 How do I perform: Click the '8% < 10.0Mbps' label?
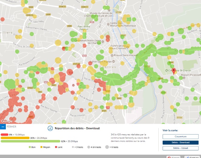pyautogui.click(x=17, y=135)
